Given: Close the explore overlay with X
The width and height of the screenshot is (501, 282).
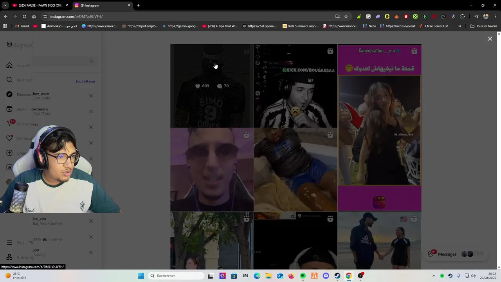Looking at the screenshot, I should tap(490, 38).
